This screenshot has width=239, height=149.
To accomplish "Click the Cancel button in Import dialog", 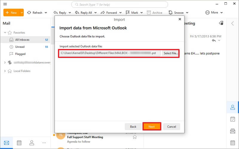I will click(x=171, y=127).
